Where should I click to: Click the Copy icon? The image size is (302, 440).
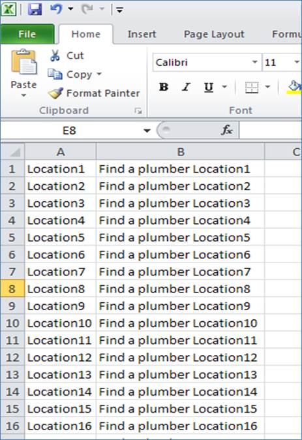tap(55, 74)
